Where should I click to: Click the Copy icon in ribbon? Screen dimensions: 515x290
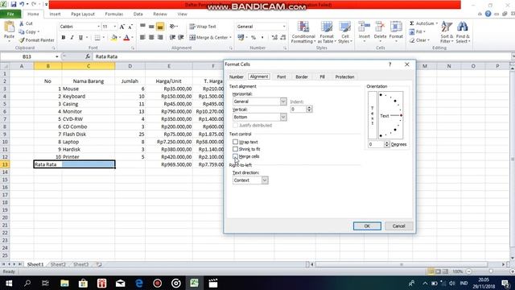click(x=22, y=32)
